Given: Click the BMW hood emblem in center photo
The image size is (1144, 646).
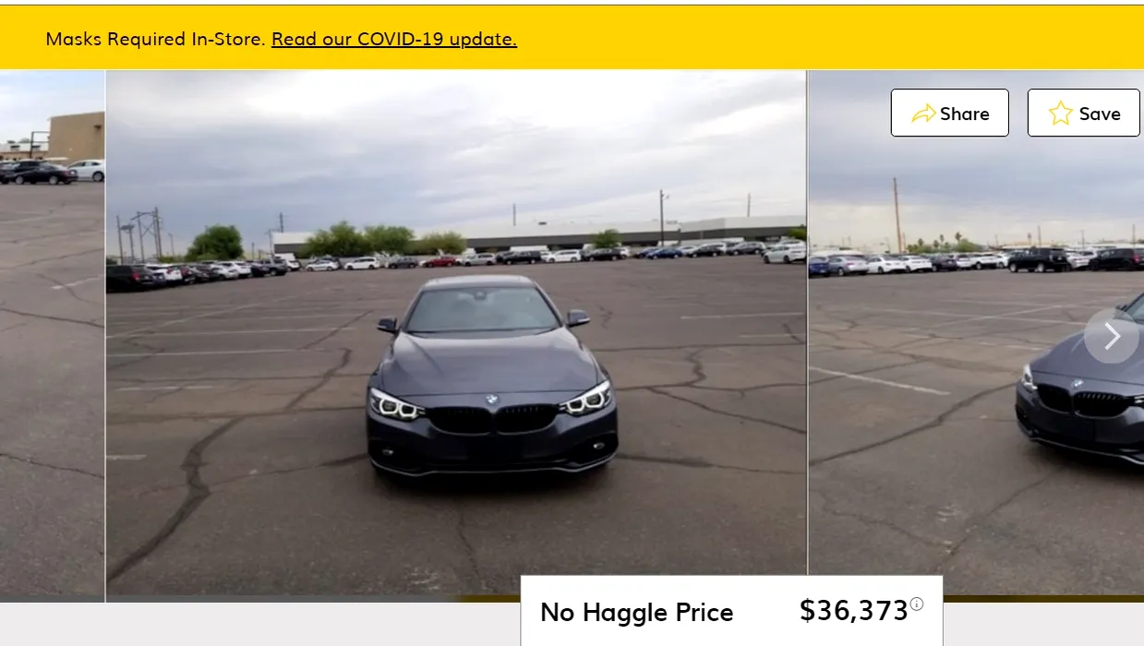Looking at the screenshot, I should pyautogui.click(x=492, y=399).
